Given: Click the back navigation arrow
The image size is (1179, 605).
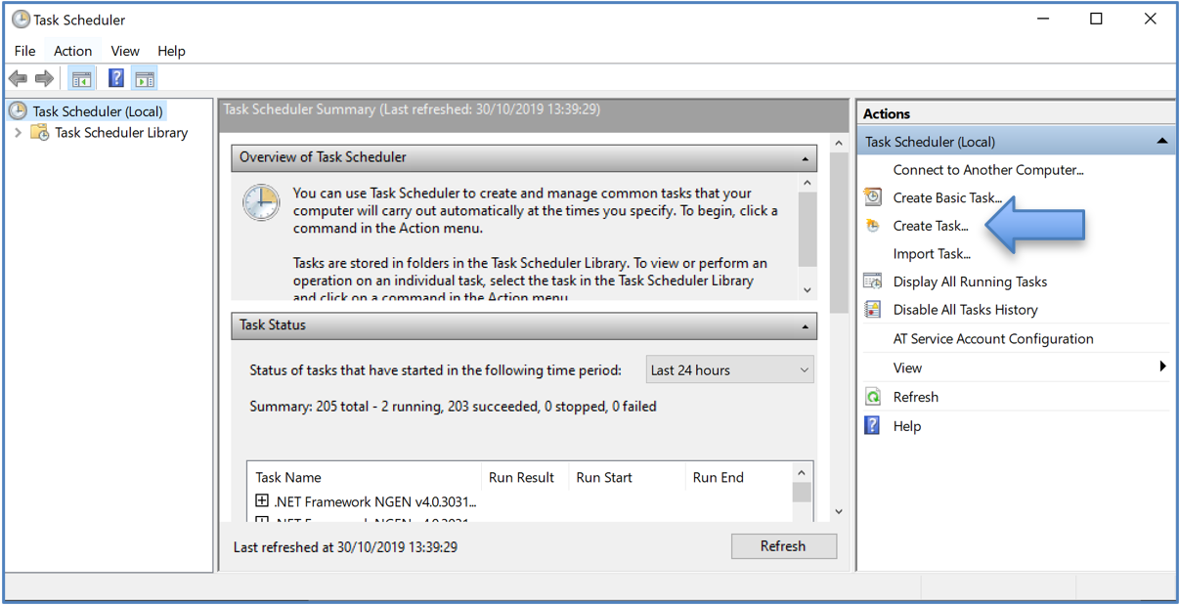Looking at the screenshot, I should pyautogui.click(x=17, y=77).
